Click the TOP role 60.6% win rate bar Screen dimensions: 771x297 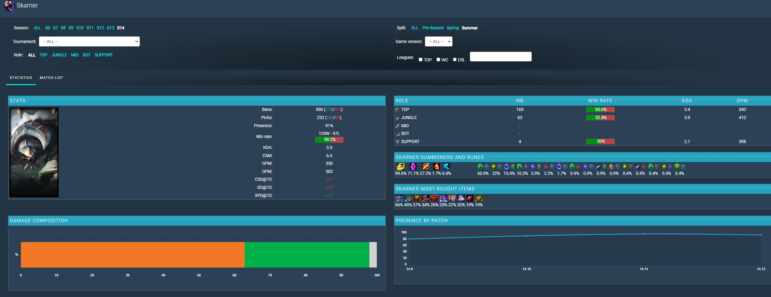600,110
